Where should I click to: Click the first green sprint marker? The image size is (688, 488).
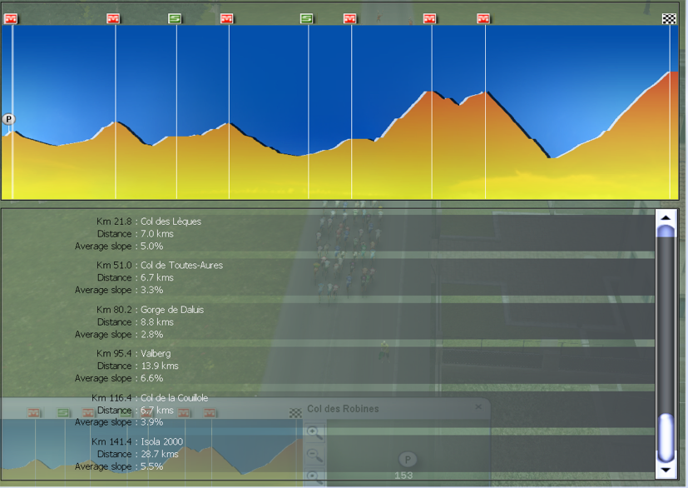[175, 18]
